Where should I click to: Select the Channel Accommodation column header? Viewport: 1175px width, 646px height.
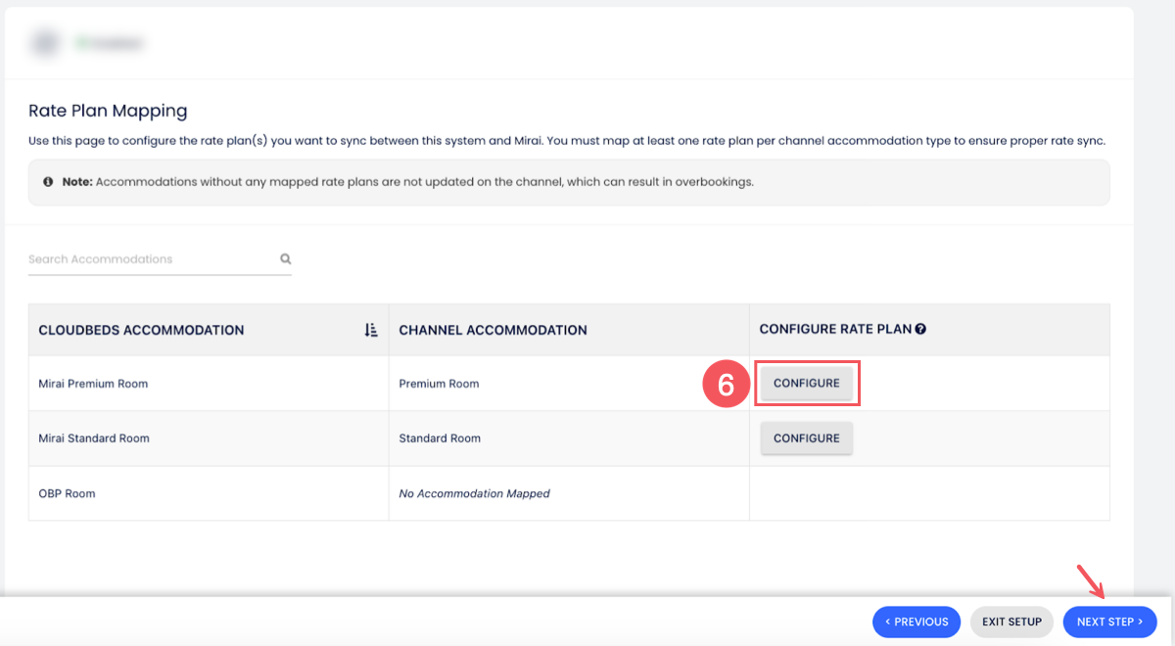(x=493, y=331)
